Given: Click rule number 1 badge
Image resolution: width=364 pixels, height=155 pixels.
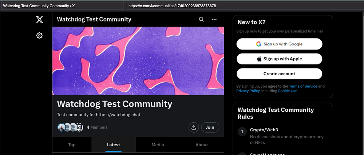Looking at the screenshot, I should pyautogui.click(x=242, y=132).
